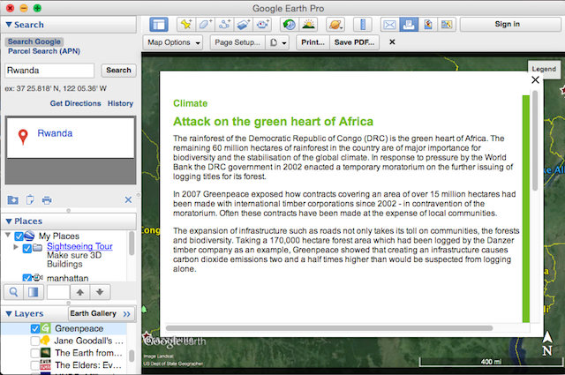The height and width of the screenshot is (375, 565).
Task: Show historical imagery clock icon
Action: (289, 25)
